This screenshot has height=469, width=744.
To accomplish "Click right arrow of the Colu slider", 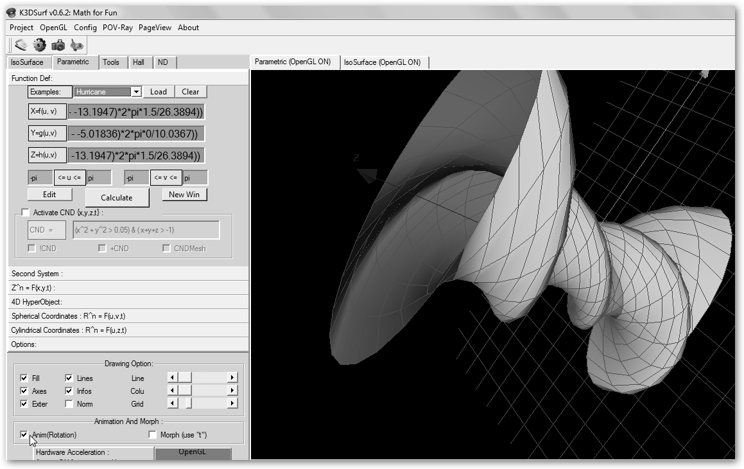I will click(x=232, y=391).
